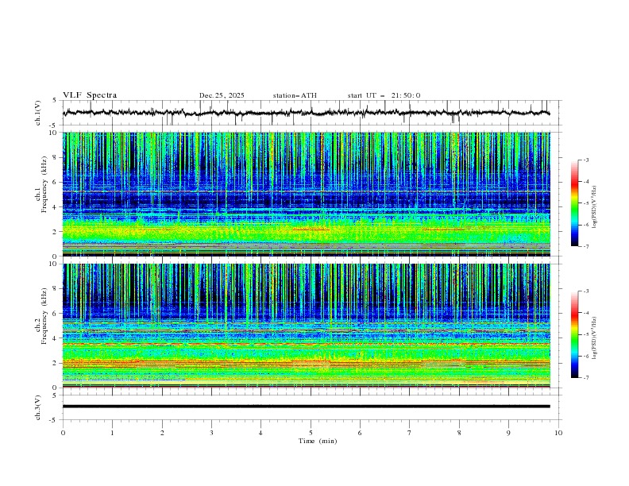Click the time axis tick label "7"
The width and height of the screenshot is (629, 486).
pos(410,433)
